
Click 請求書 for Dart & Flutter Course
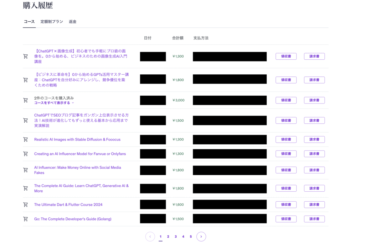pyautogui.click(x=314, y=205)
